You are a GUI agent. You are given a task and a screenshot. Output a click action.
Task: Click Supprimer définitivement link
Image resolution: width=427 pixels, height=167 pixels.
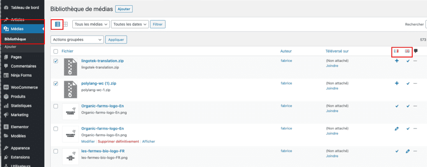(x=119, y=141)
